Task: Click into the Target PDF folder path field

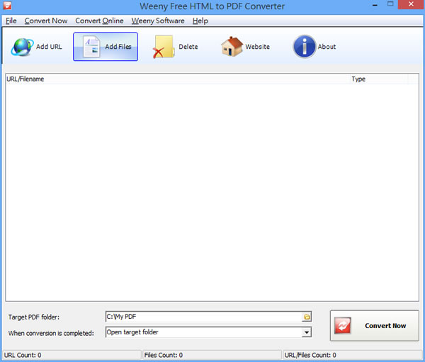Action: point(202,317)
